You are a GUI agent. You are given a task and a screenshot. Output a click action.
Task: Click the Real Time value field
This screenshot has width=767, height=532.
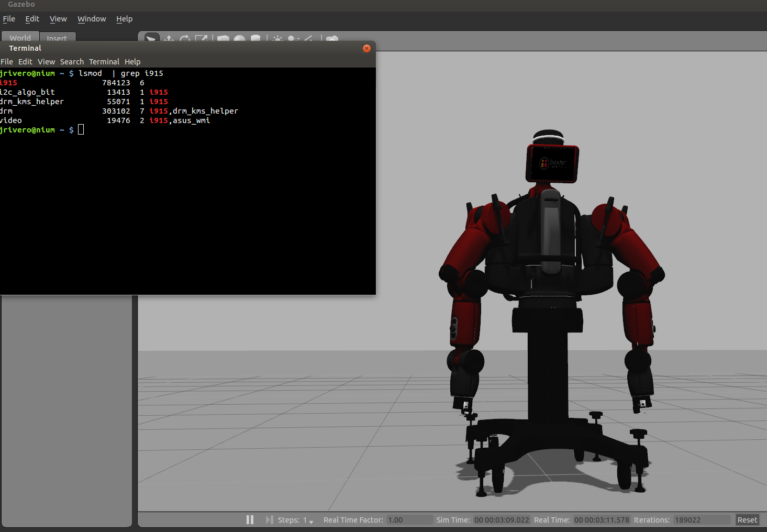pos(602,520)
